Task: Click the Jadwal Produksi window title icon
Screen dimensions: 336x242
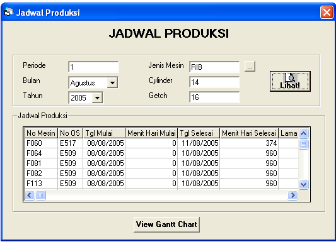Action: click(9, 12)
